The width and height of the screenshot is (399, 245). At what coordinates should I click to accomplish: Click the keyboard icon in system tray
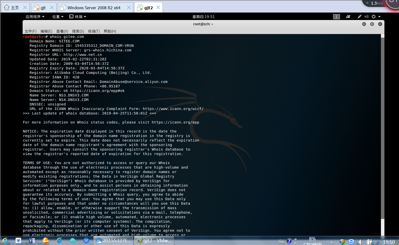click(x=281, y=241)
